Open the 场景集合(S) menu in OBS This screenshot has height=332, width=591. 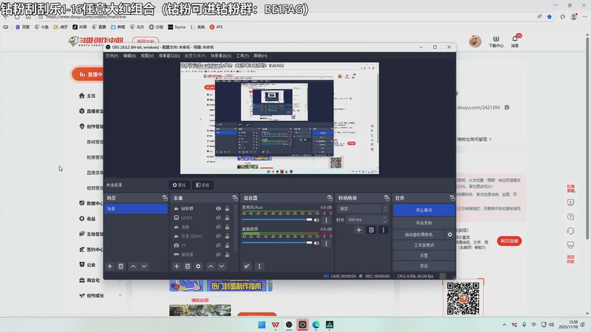(x=221, y=56)
